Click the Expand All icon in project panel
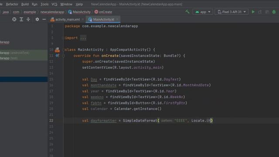279x157 pixels. pos(21,19)
